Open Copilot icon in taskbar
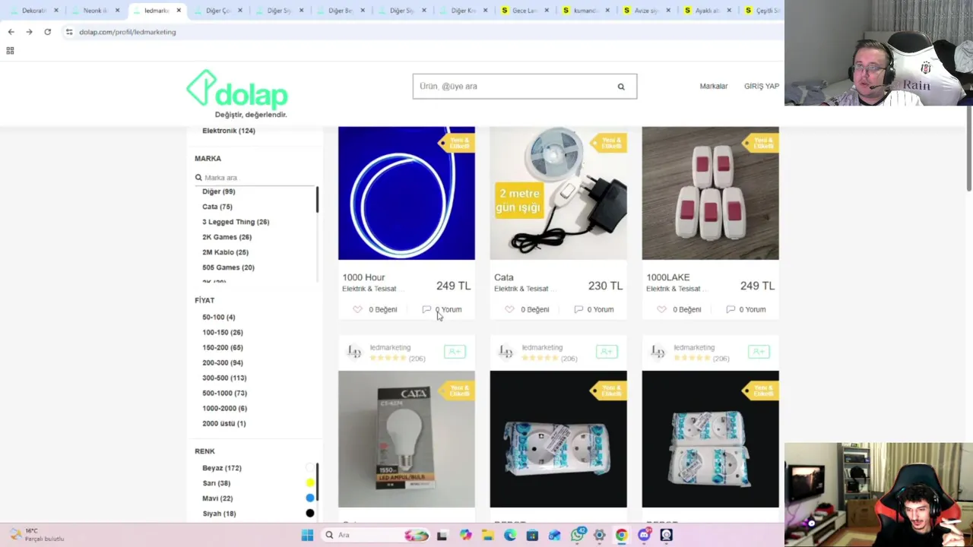 pos(465,535)
